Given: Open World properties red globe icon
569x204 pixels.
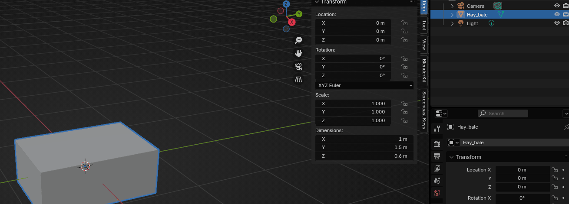Looking at the screenshot, I should (x=437, y=192).
